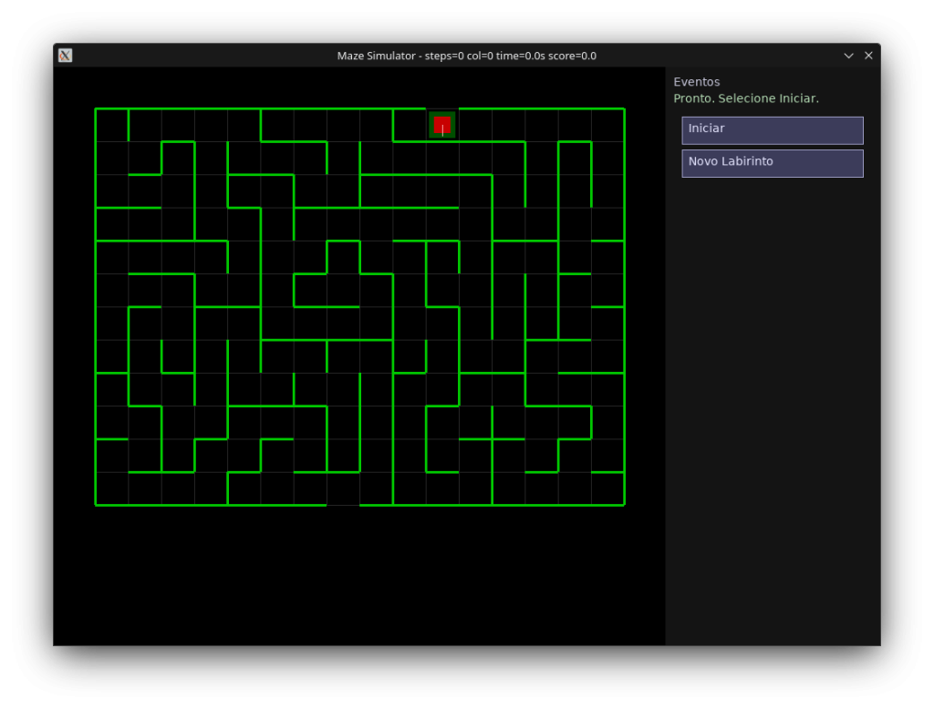Screen dimensions: 934x709
Task: Click the top-left corner cell of the maze
Action: click(x=112, y=125)
